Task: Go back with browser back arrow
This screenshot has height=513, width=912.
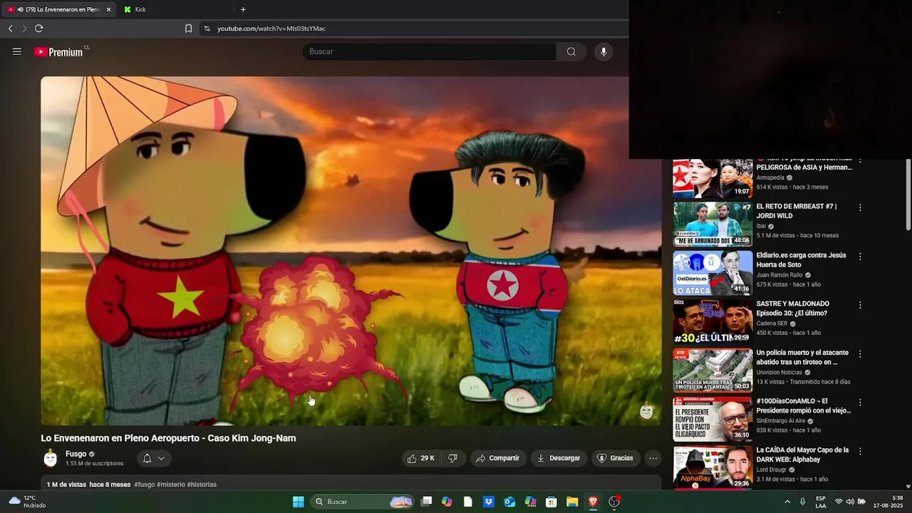Action: coord(11,28)
